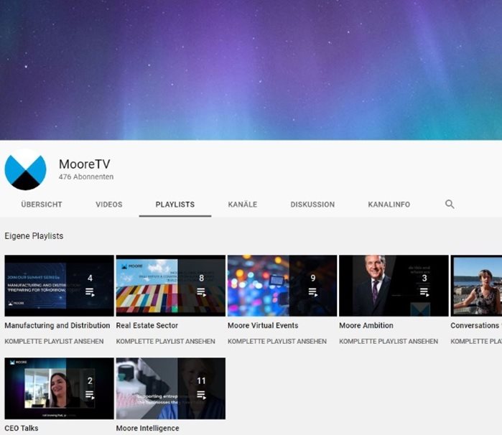Open the Kanäle tab
The image size is (502, 435).
pos(242,204)
